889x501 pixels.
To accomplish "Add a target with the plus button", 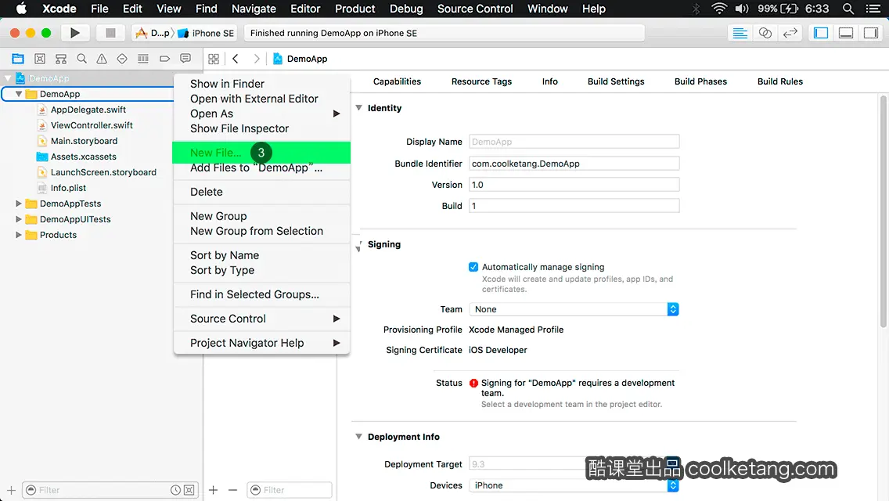I will click(213, 490).
